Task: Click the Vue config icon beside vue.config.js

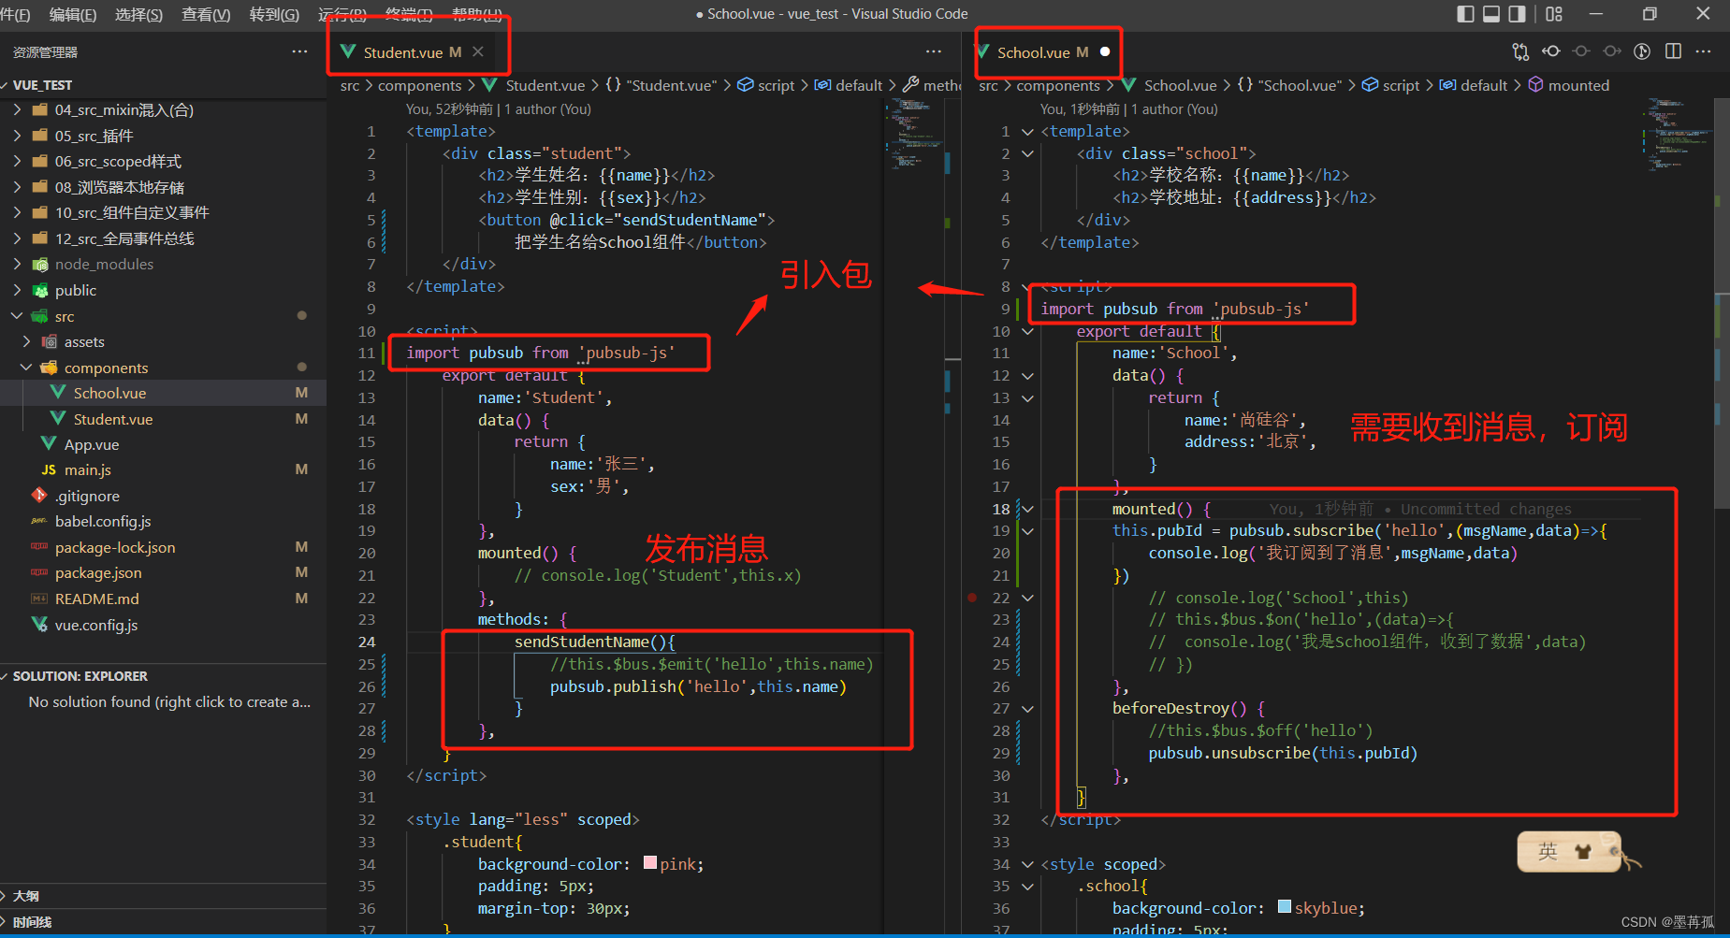Action: point(39,624)
